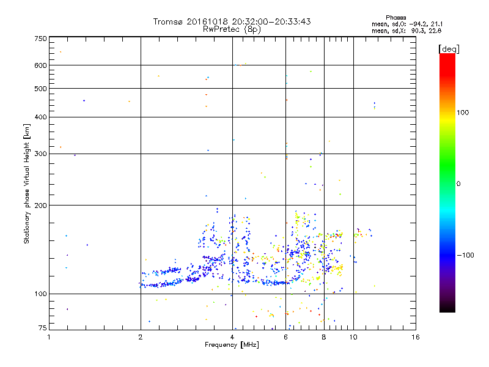Click the y-axis tick label '500'
This screenshot has width=489, height=367.
(x=40, y=89)
